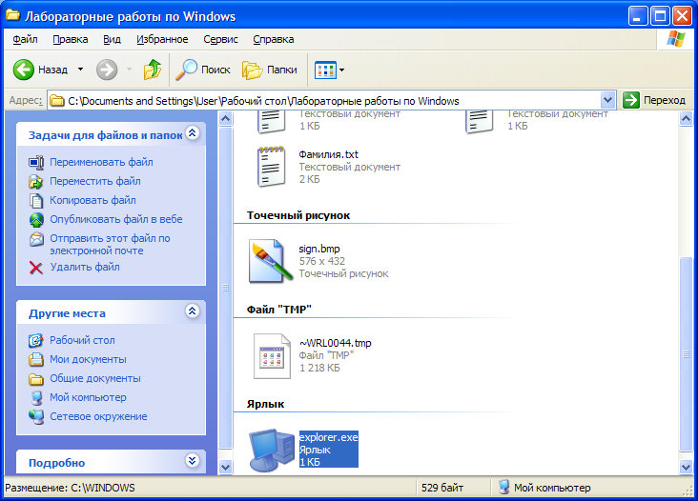This screenshot has height=501, width=698.
Task: Click the task pane scroll up arrow
Action: click(x=226, y=119)
